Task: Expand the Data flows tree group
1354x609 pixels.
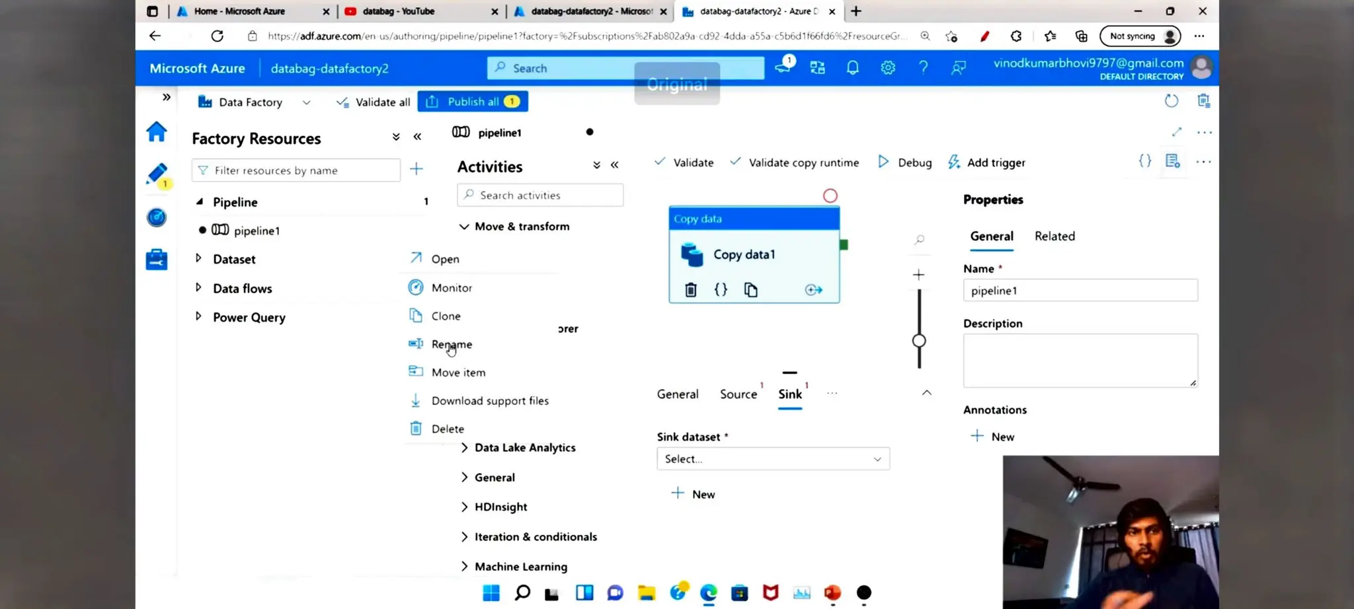Action: 198,288
